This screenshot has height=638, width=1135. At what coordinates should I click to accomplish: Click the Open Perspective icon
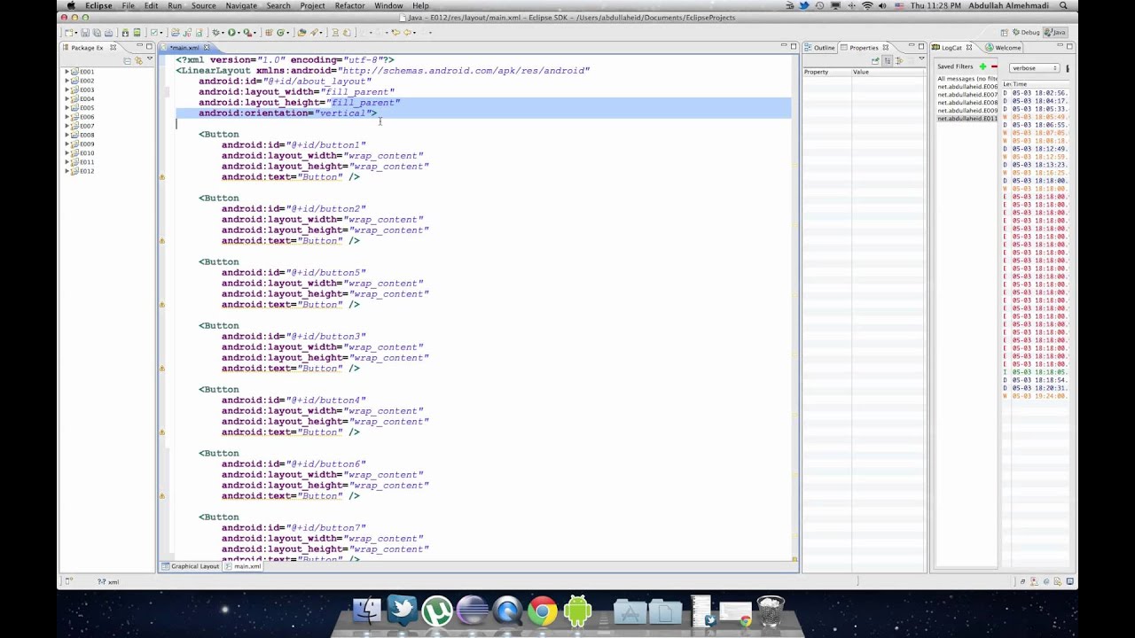(1004, 33)
